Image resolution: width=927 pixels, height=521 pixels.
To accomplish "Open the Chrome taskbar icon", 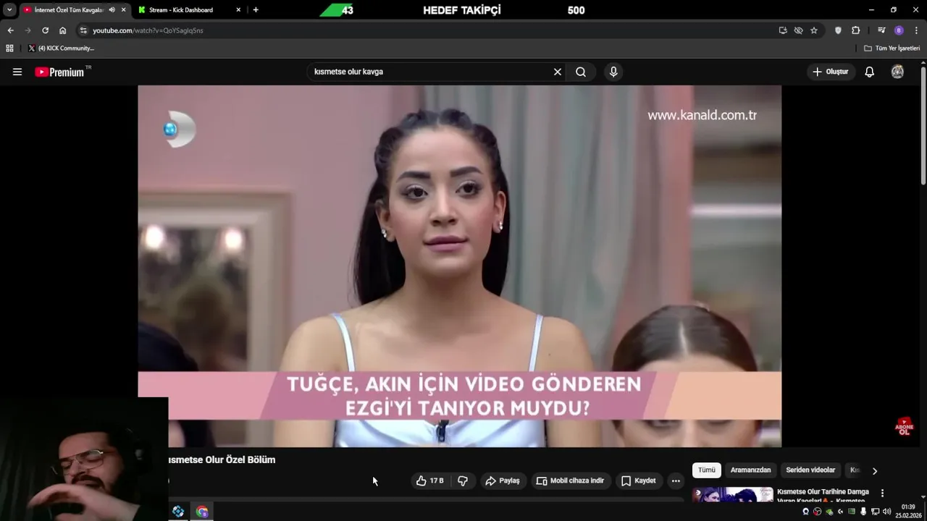I will pyautogui.click(x=202, y=512).
